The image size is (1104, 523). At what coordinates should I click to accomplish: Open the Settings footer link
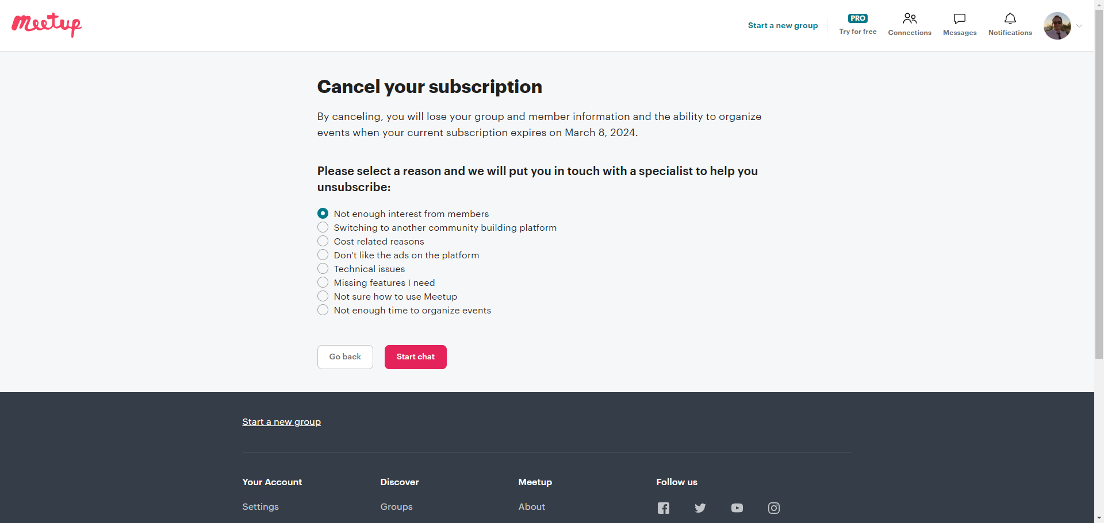(x=260, y=507)
